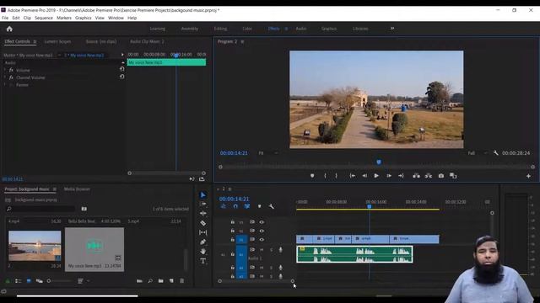Click Go to Out point
This screenshot has height=303, width=540.
coord(401,176)
